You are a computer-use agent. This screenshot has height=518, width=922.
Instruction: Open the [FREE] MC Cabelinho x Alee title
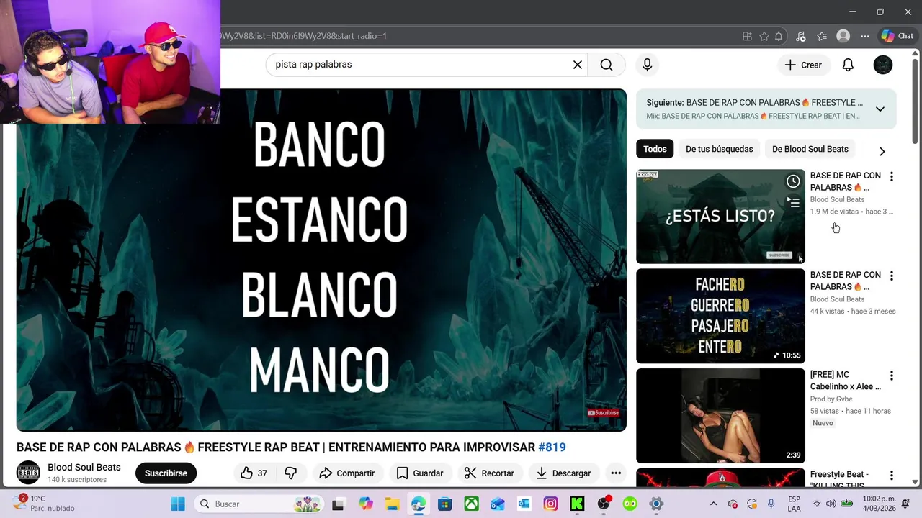click(845, 381)
